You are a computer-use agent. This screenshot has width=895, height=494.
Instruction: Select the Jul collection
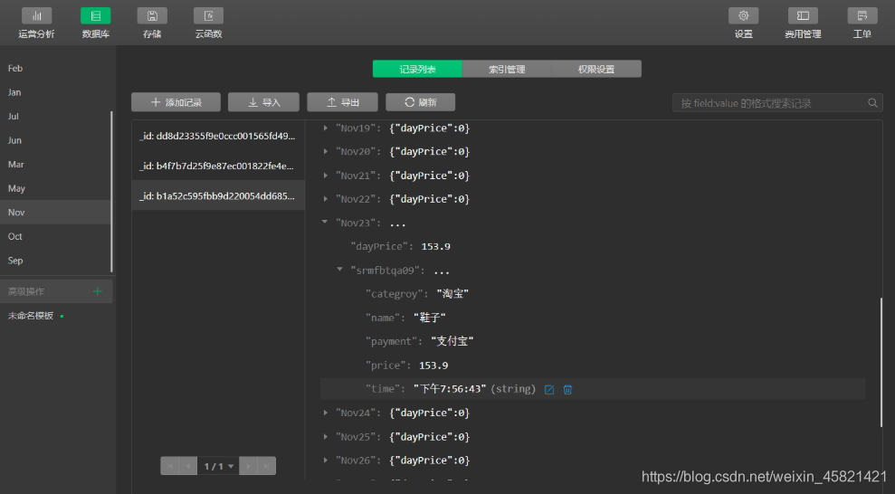point(56,117)
